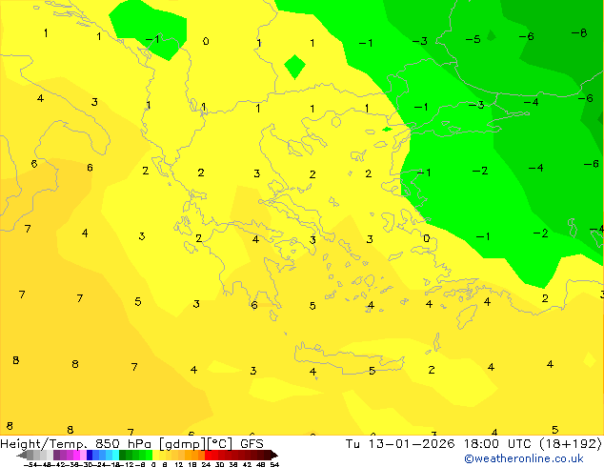
Task: Click the 'GFS' model label
Action: [252, 443]
